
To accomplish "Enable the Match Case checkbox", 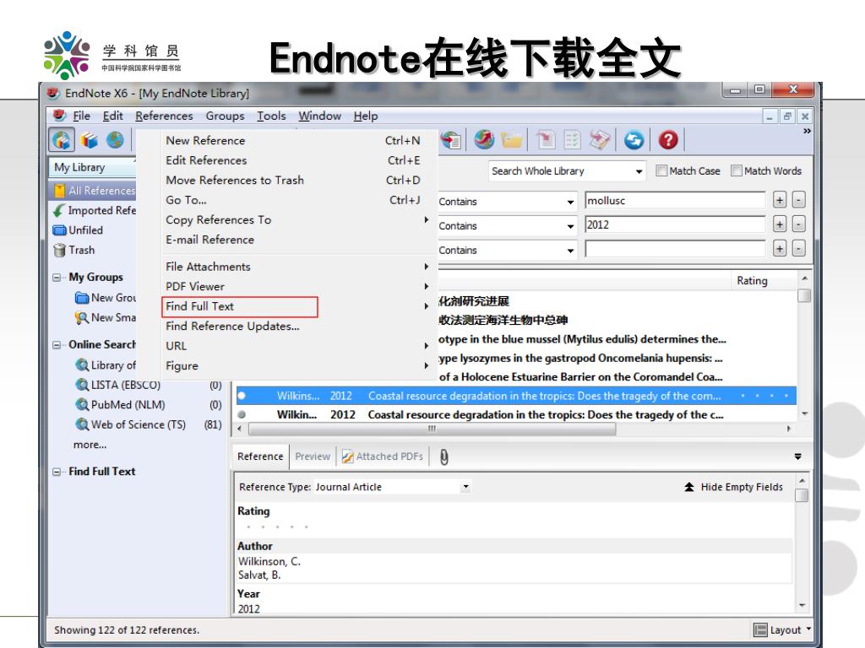I will click(x=661, y=170).
